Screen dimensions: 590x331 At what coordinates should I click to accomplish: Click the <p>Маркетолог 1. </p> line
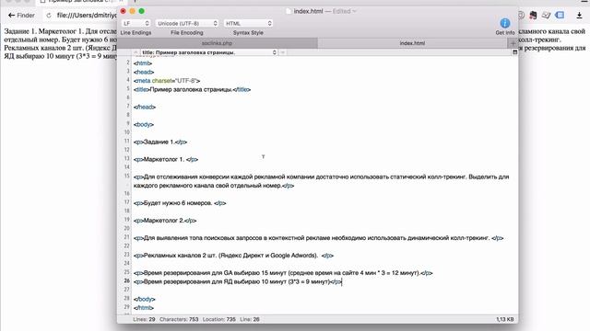[x=166, y=159]
